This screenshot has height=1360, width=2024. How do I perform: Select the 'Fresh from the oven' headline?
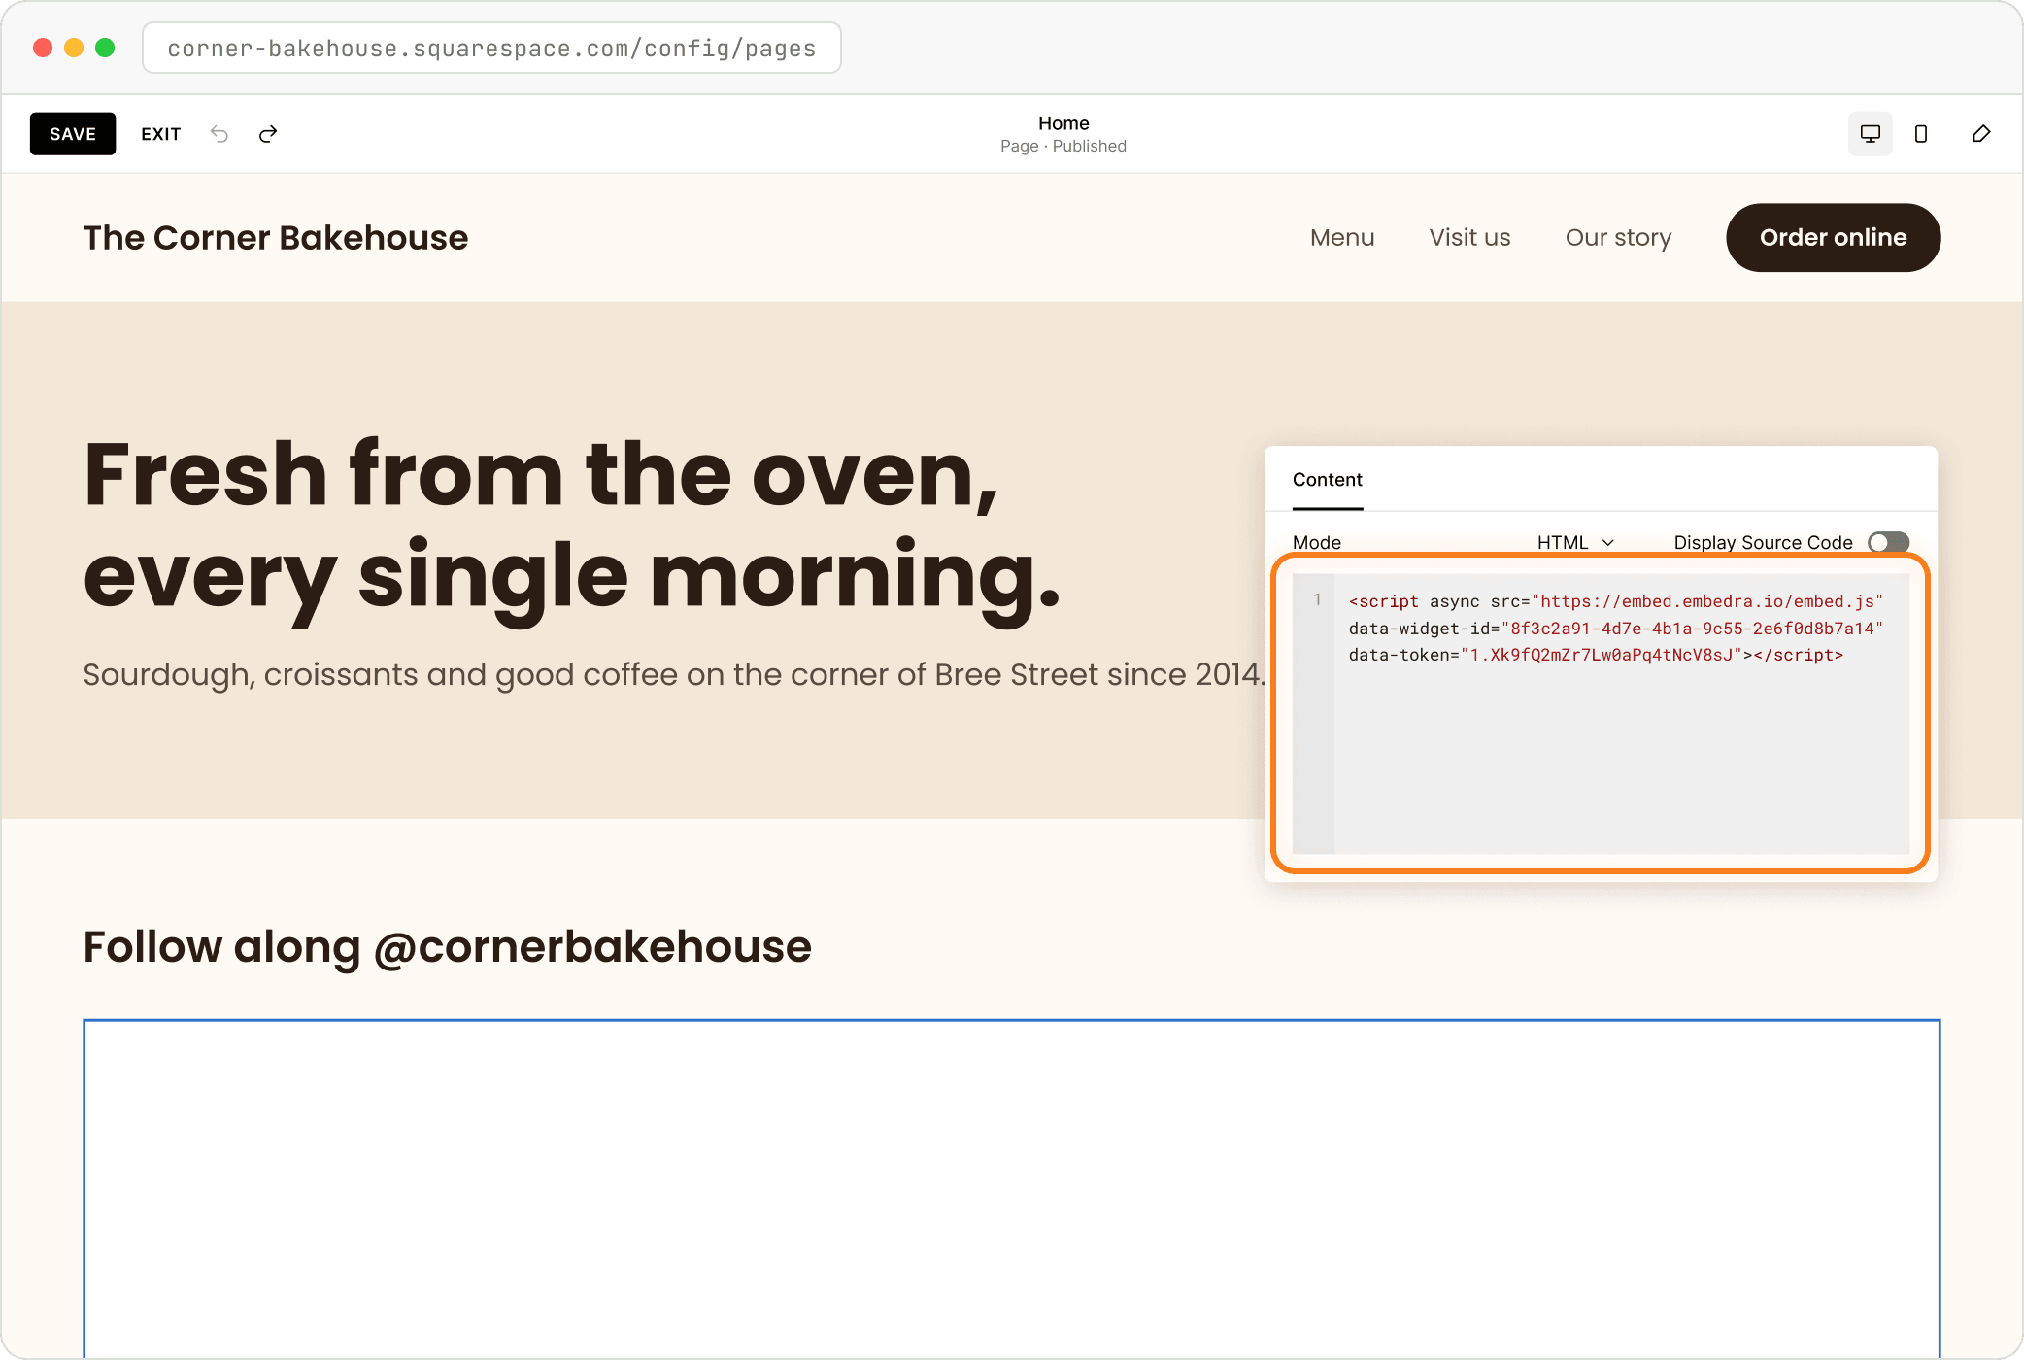(x=572, y=527)
